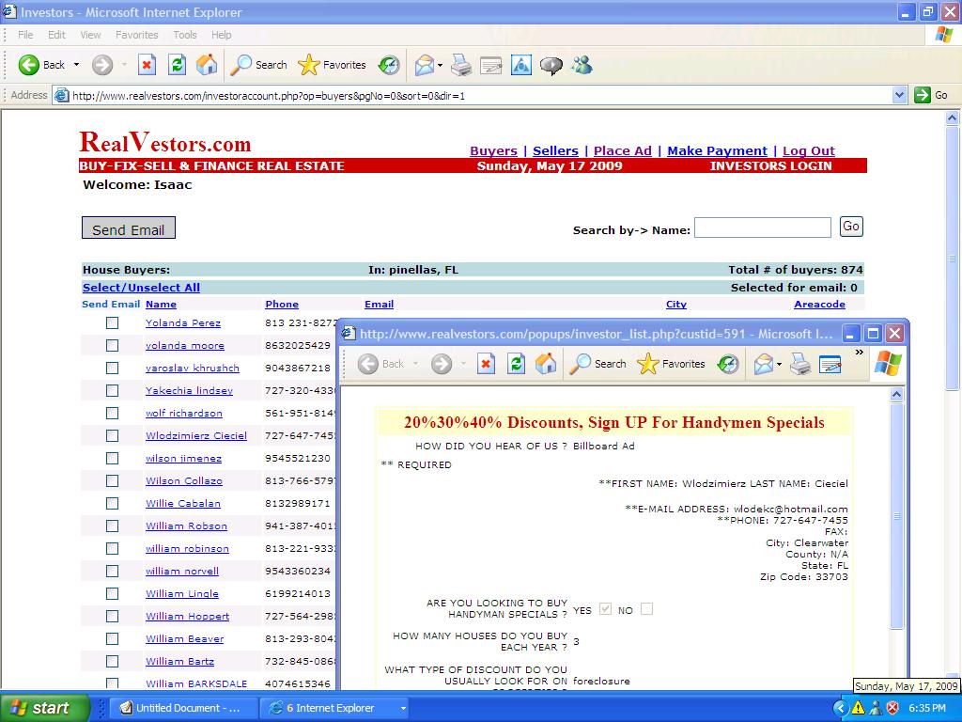Open History in main Investors window toolbar
Viewport: 962px width, 722px height.
coord(388,65)
